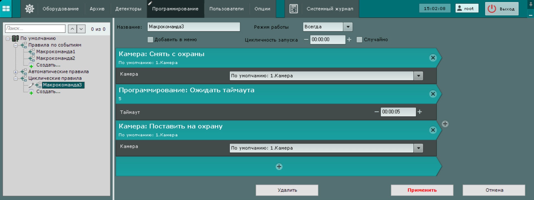Toggle the 'Случайно' checkbox
This screenshot has width=534, height=200.
coord(359,40)
